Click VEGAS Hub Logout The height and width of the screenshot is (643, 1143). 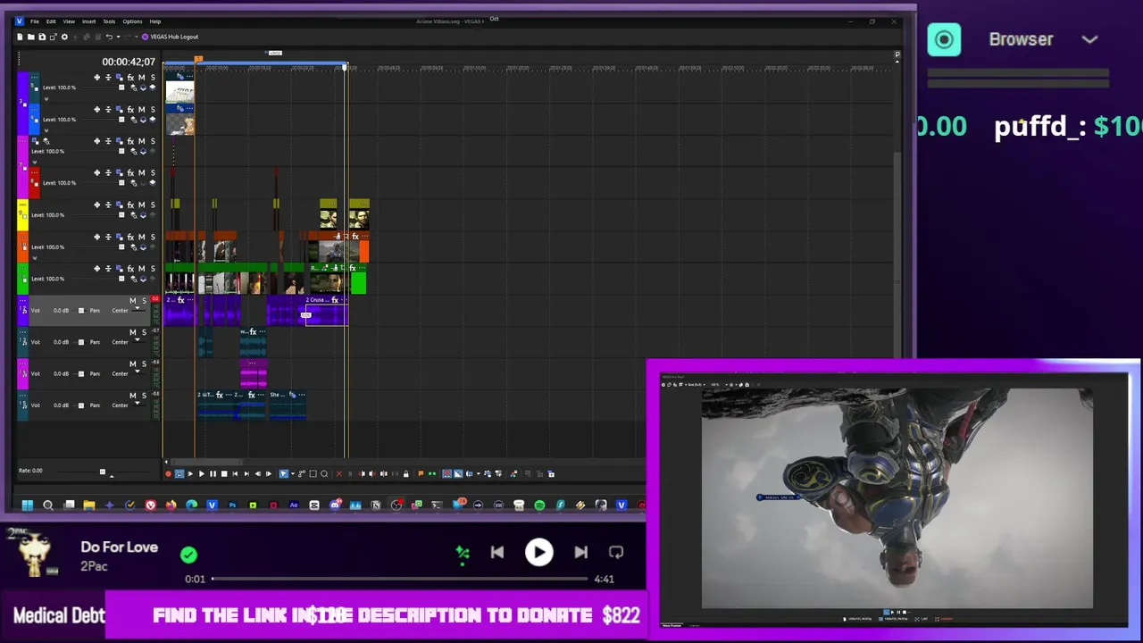(170, 37)
